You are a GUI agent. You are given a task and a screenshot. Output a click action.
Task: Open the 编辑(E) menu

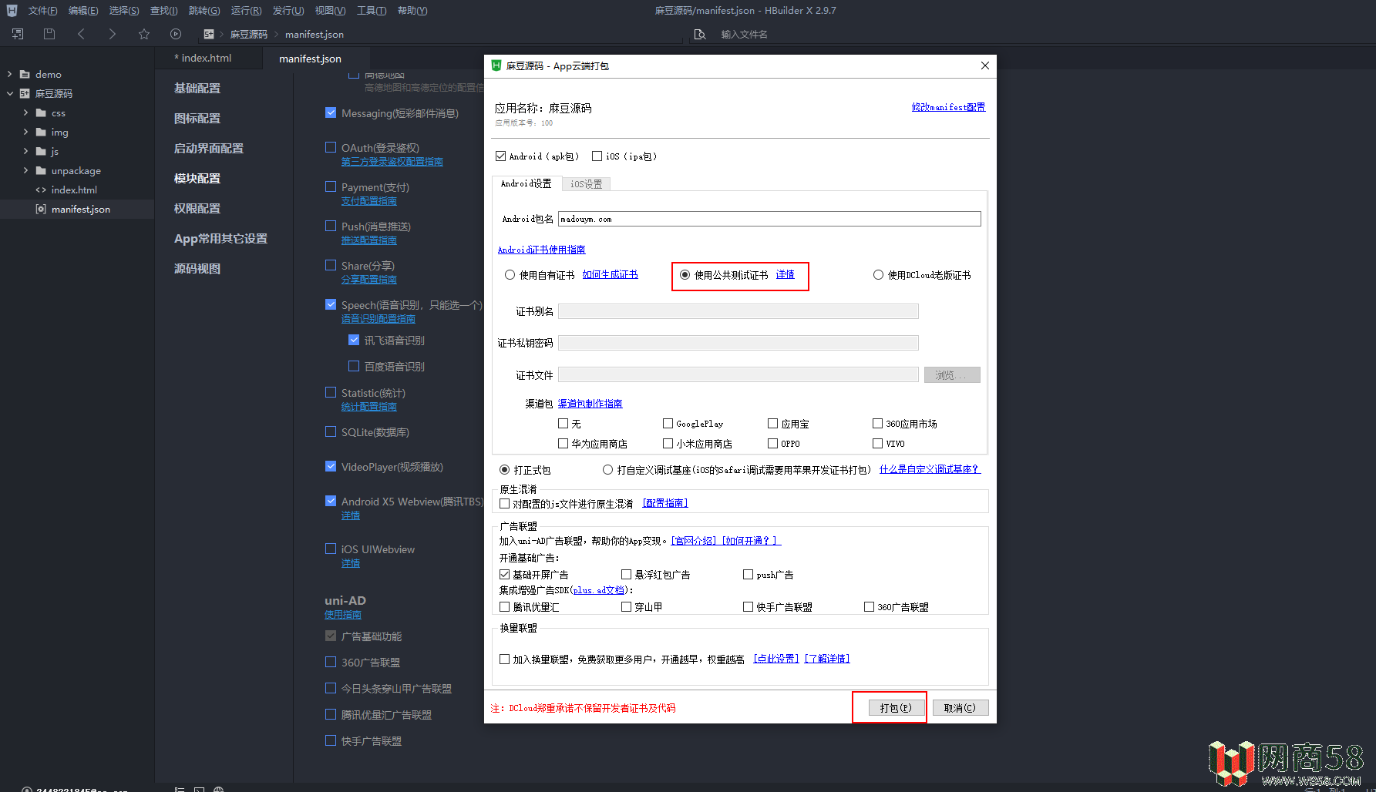pos(83,10)
